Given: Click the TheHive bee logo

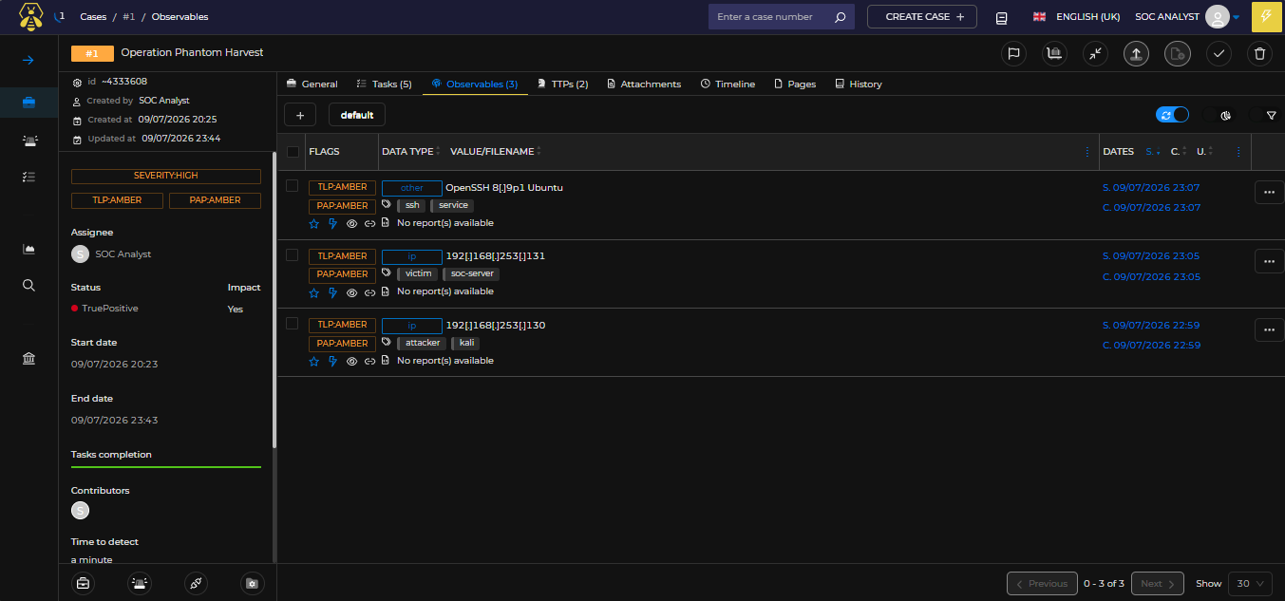Looking at the screenshot, I should [31, 16].
